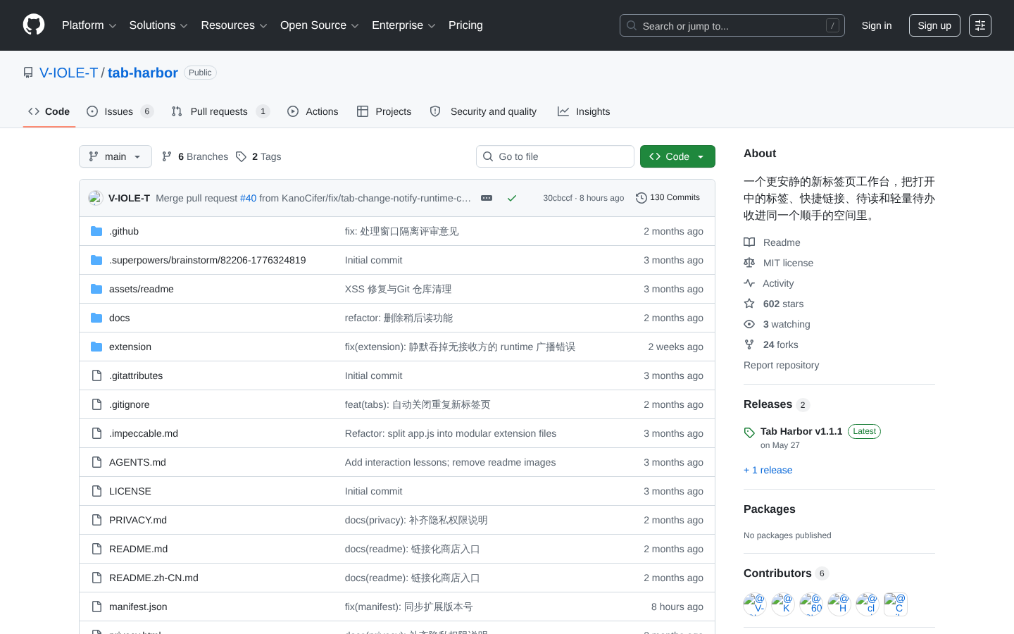Screen dimensions: 1014x634
Task: Open the + 1 release link
Action: point(768,470)
